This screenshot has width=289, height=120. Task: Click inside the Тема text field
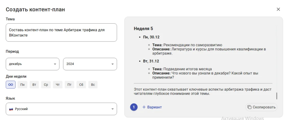coord(61,32)
